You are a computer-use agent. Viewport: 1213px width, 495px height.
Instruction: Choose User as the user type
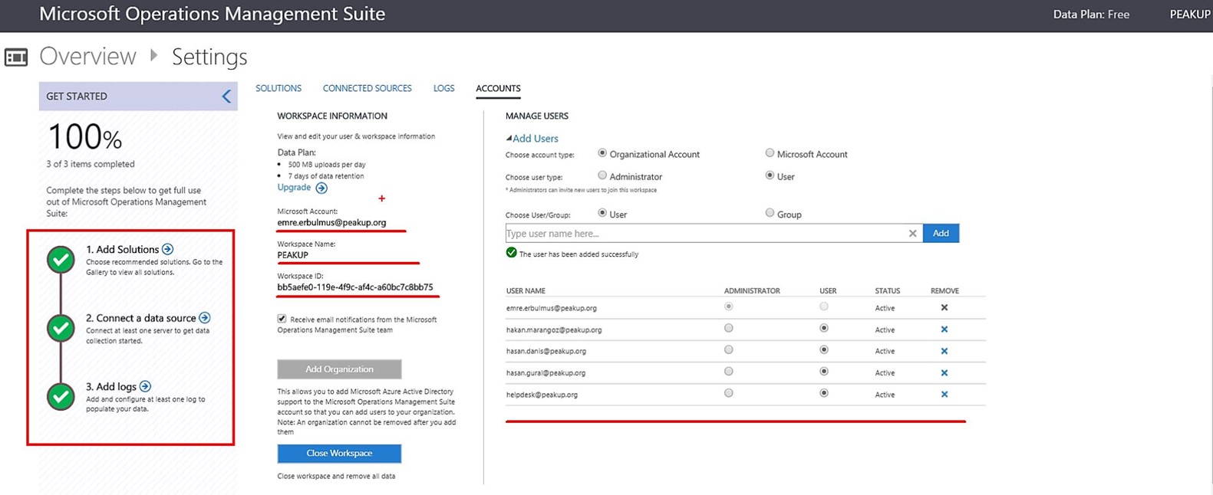[770, 175]
